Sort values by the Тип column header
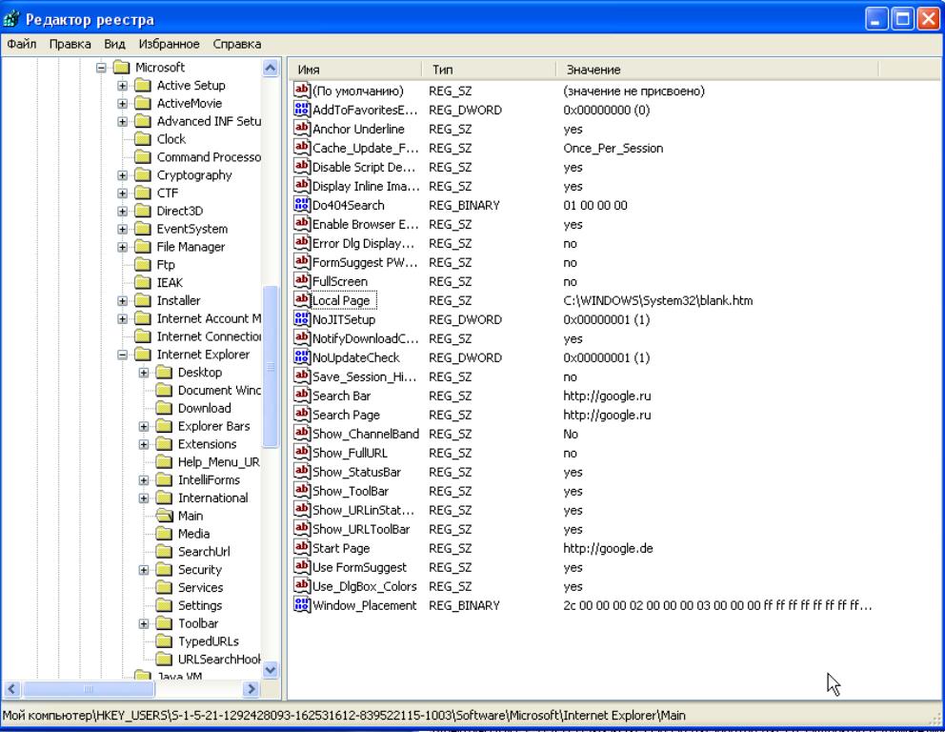 click(x=489, y=69)
